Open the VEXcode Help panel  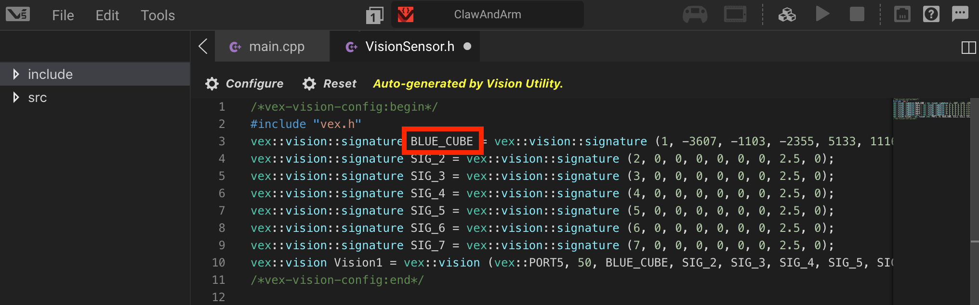931,14
